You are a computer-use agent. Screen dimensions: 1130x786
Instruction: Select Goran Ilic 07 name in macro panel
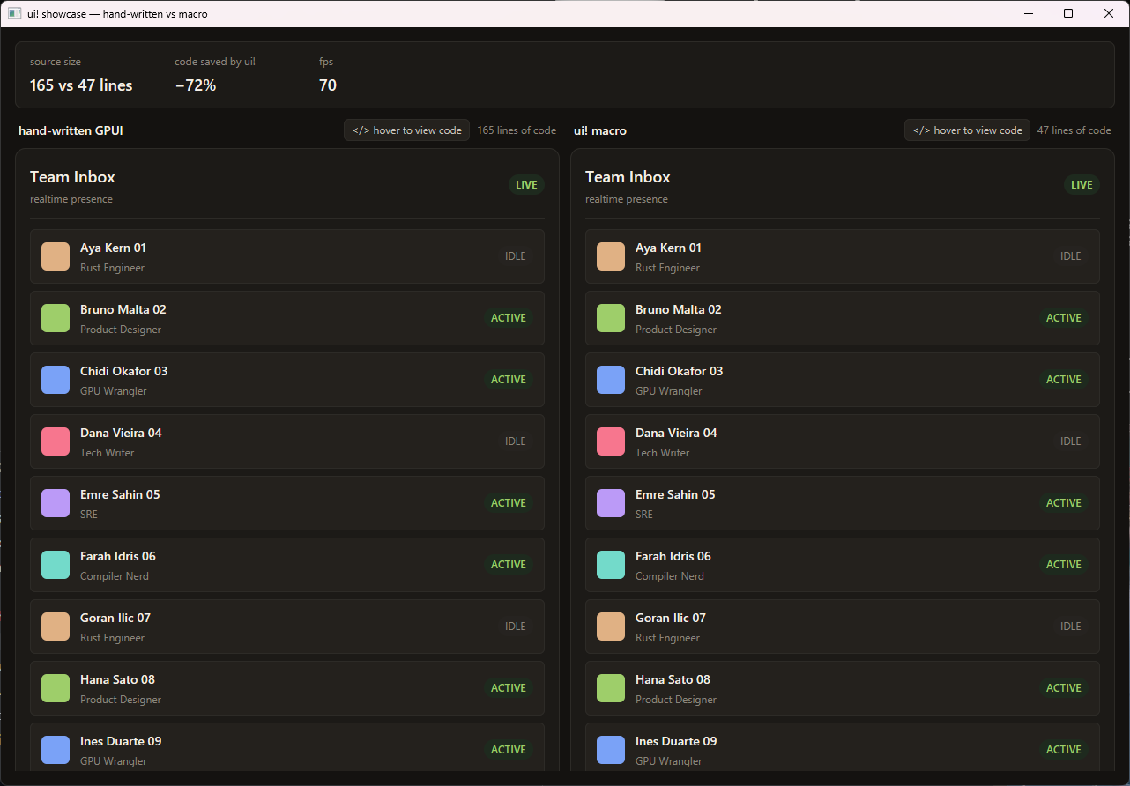671,618
